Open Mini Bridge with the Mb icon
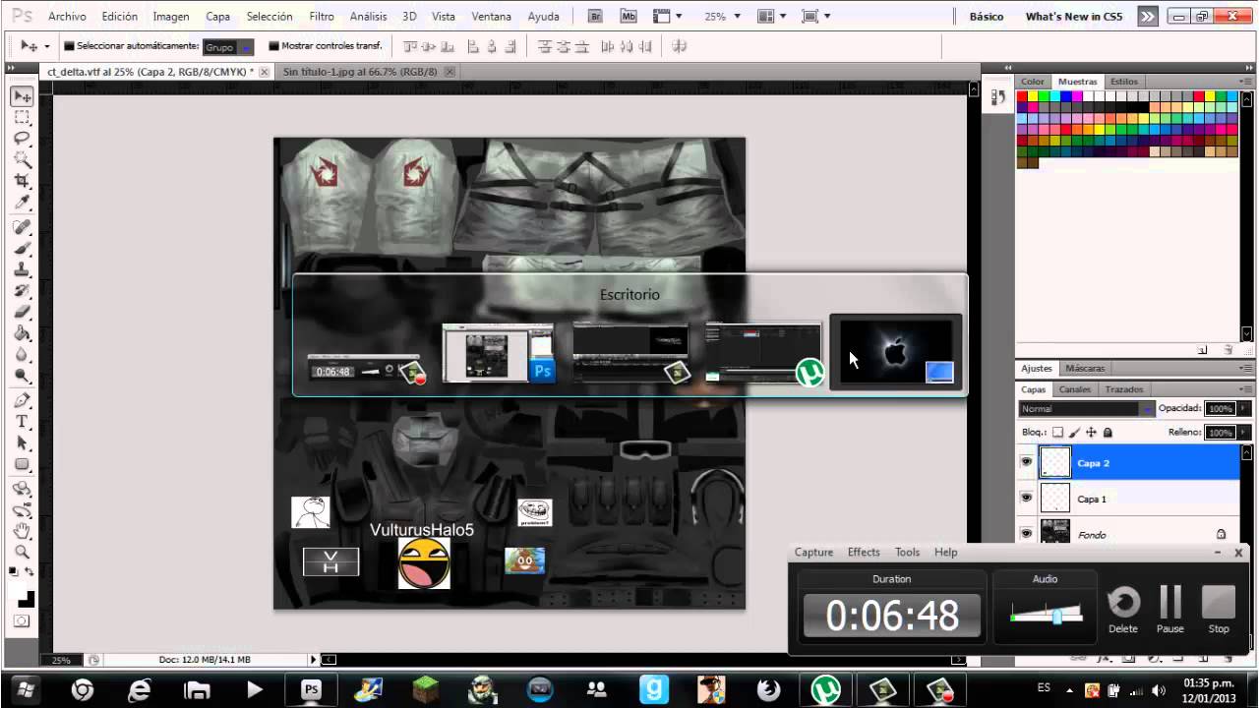Screen dimensions: 1259x708 pos(629,17)
